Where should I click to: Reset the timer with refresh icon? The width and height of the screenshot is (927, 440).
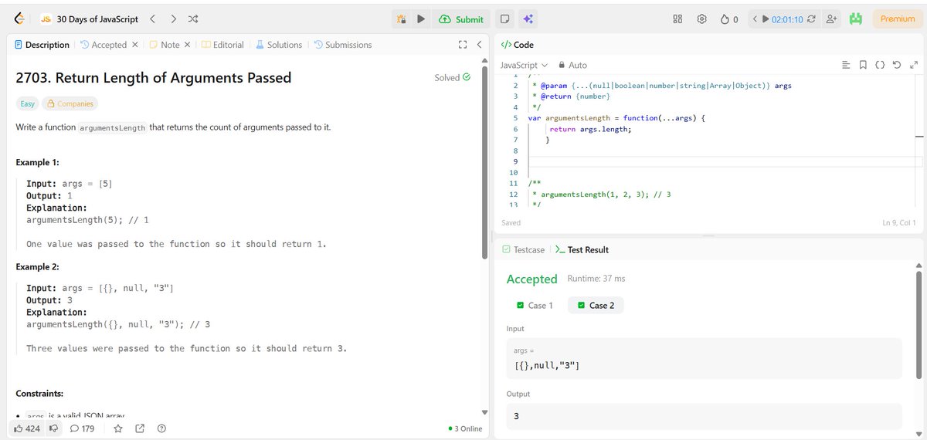(x=811, y=19)
